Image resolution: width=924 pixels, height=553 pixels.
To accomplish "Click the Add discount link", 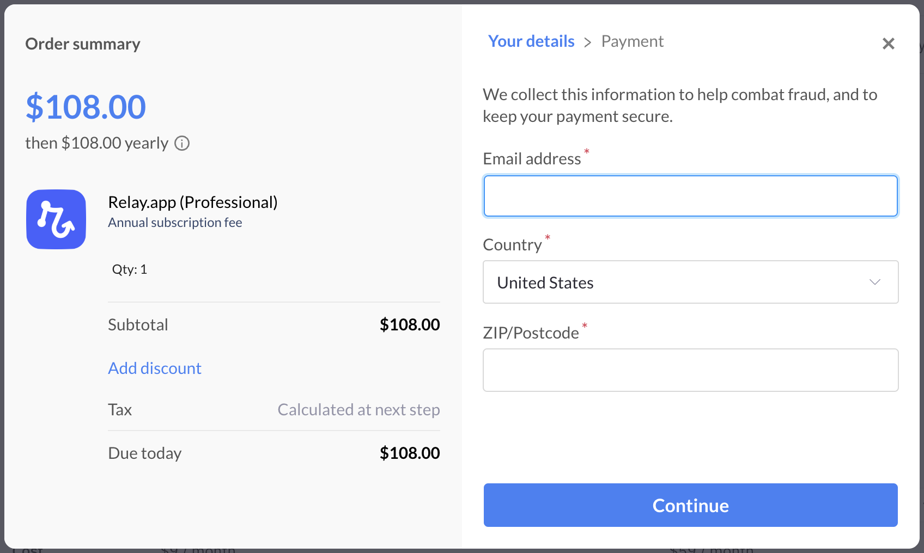I will [155, 368].
